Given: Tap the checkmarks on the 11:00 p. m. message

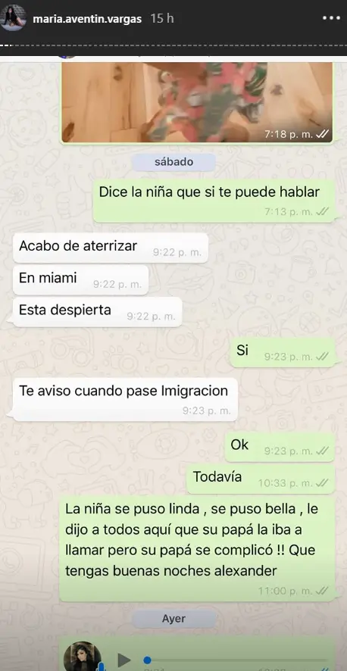Looking at the screenshot, I should [322, 591].
